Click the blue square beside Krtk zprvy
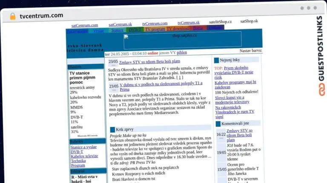Image resolution: width=327 pixels, height=183 pixels. click(112, 129)
